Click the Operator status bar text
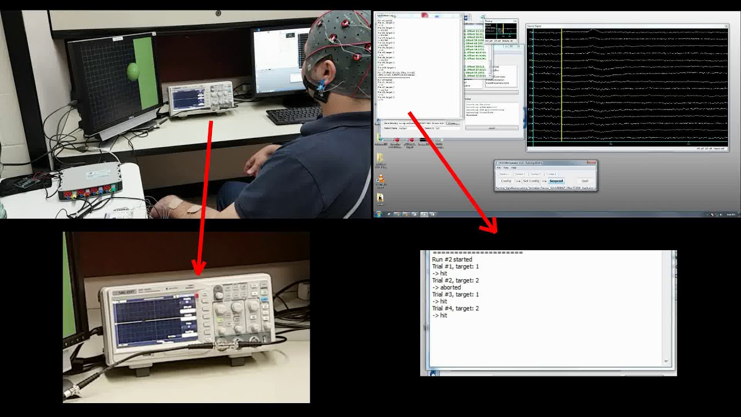 click(x=545, y=188)
